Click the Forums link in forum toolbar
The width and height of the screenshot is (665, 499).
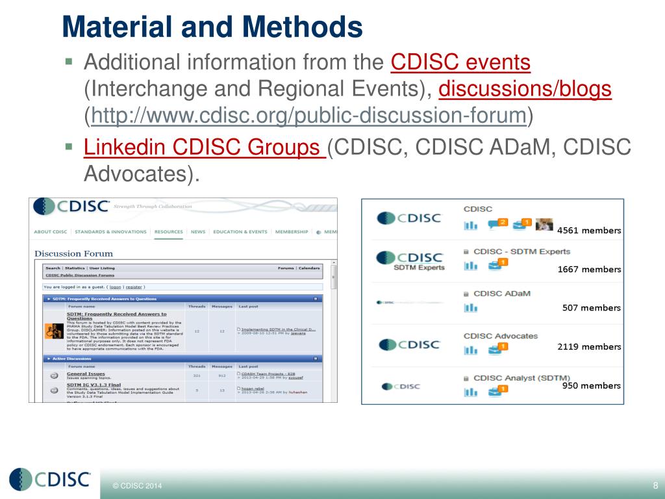pyautogui.click(x=286, y=268)
